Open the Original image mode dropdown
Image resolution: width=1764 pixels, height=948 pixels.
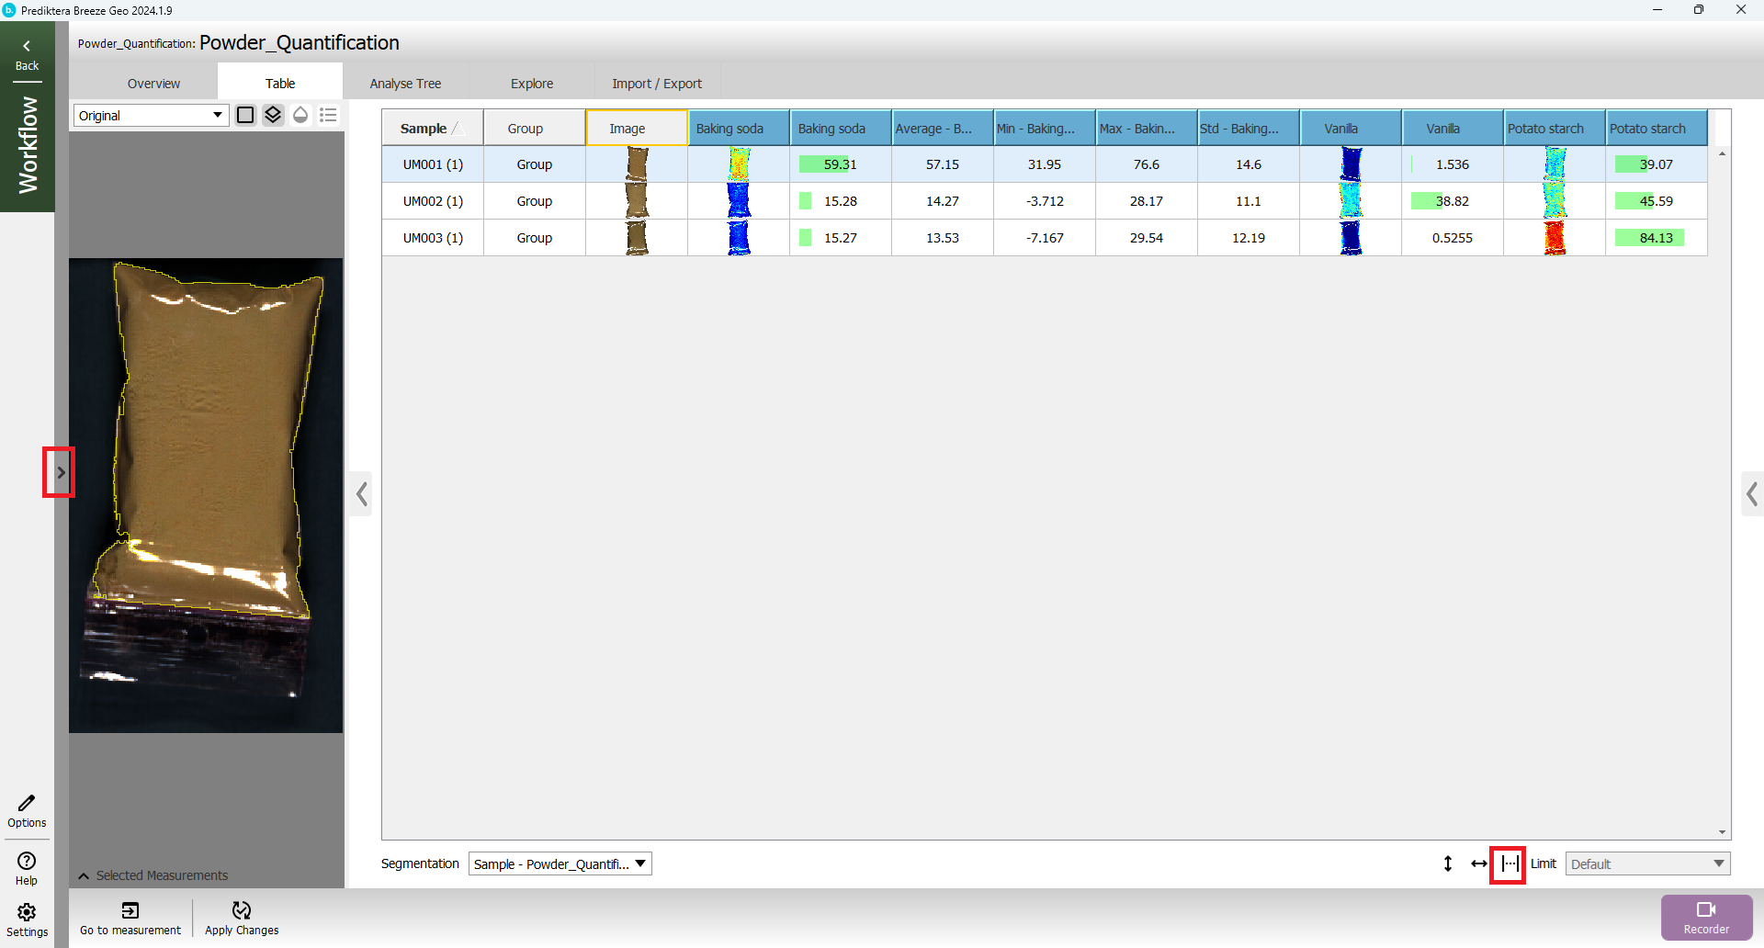coord(151,115)
